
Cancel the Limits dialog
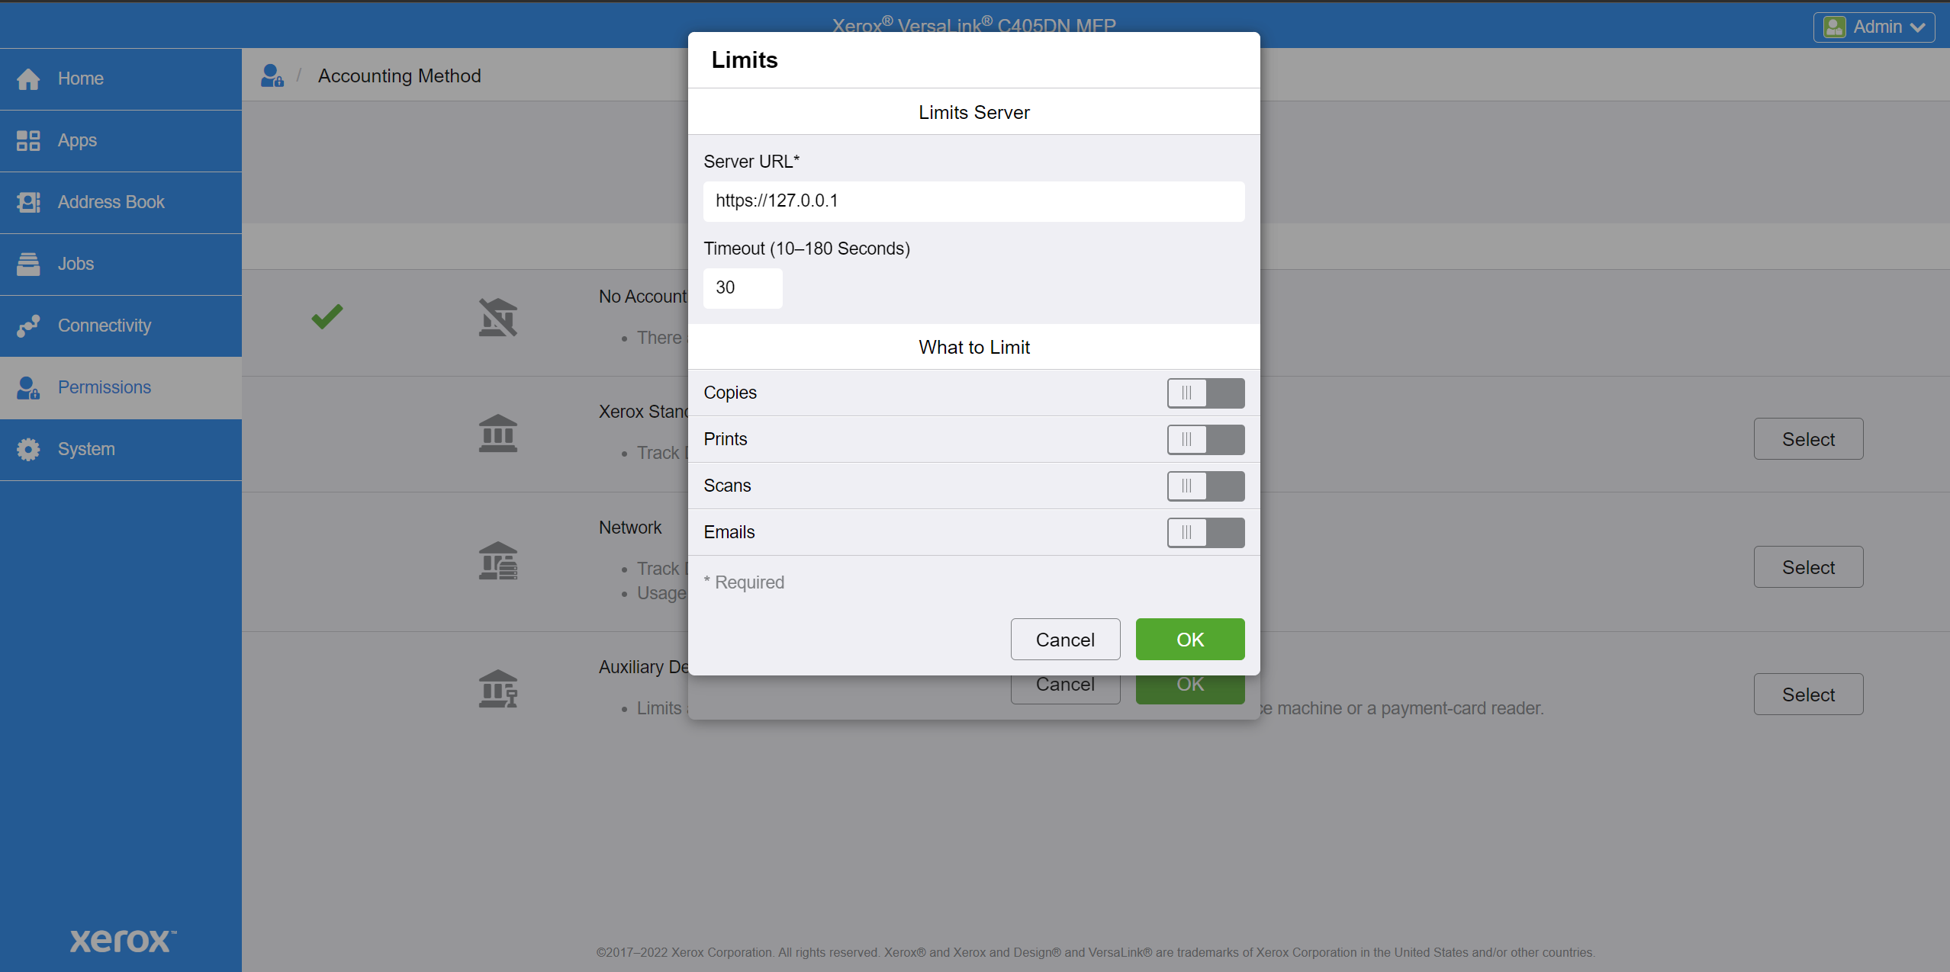pyautogui.click(x=1065, y=640)
